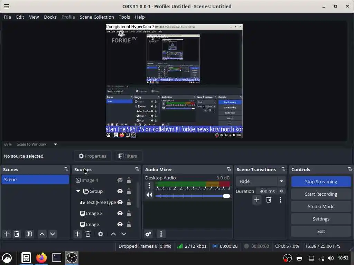
Task: Move source down in Sources list
Action: (x=124, y=234)
